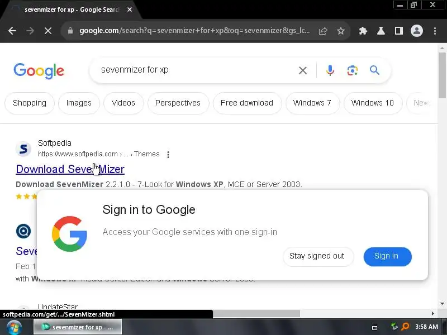Open options for the Softpedia result
Image resolution: width=447 pixels, height=335 pixels.
(168, 155)
